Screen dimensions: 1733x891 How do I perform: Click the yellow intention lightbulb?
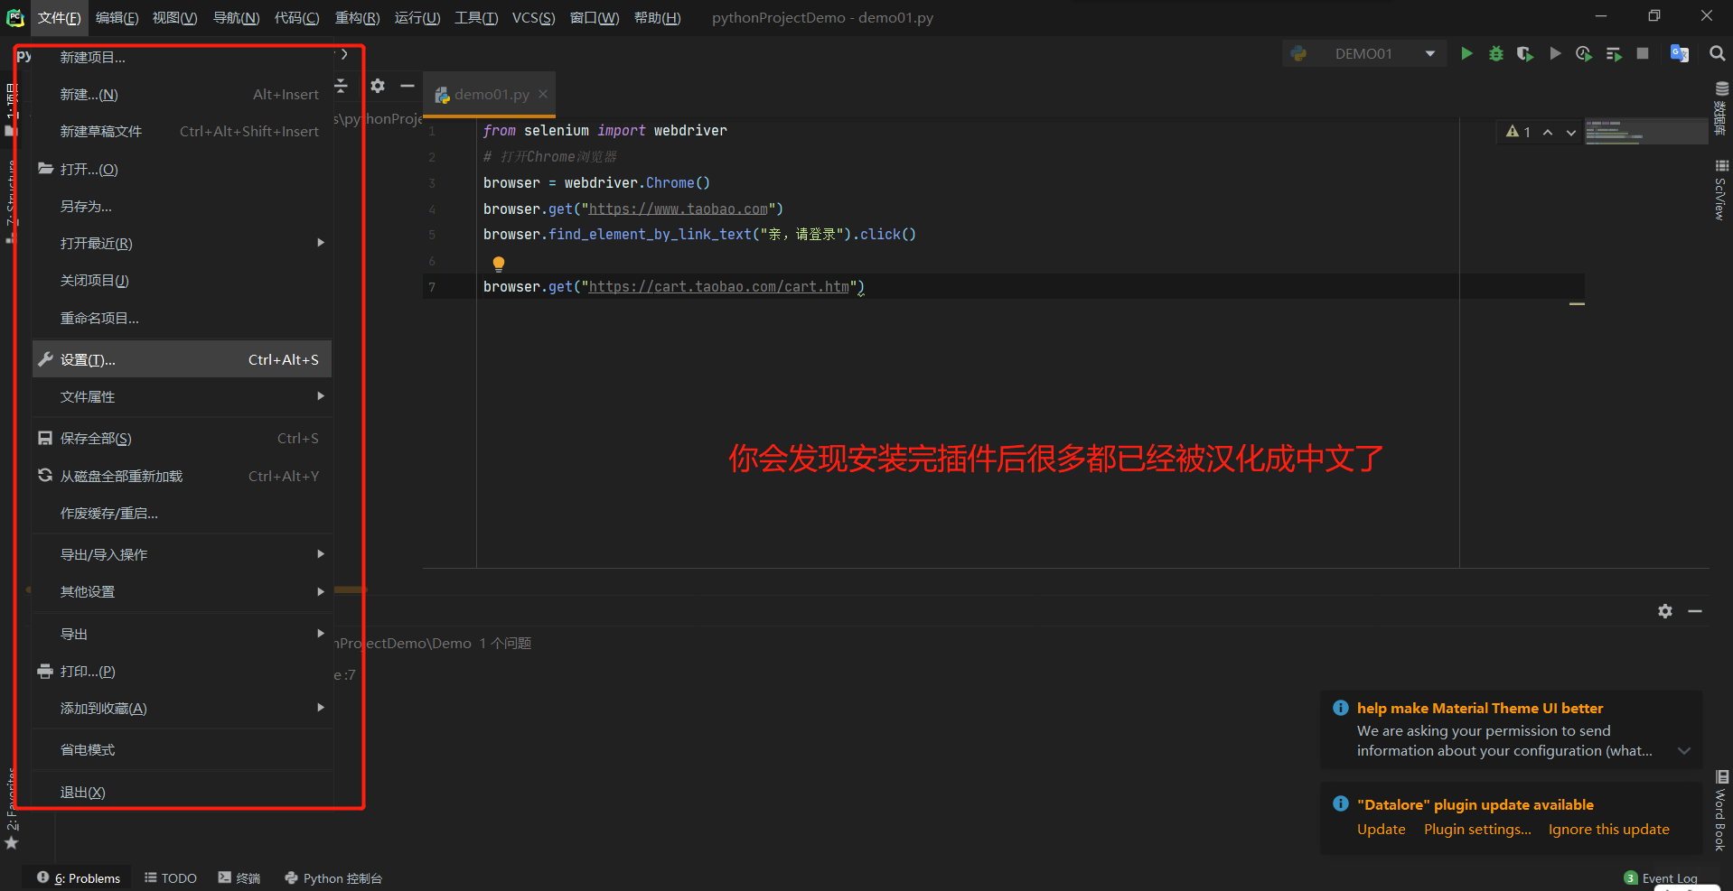click(x=498, y=263)
